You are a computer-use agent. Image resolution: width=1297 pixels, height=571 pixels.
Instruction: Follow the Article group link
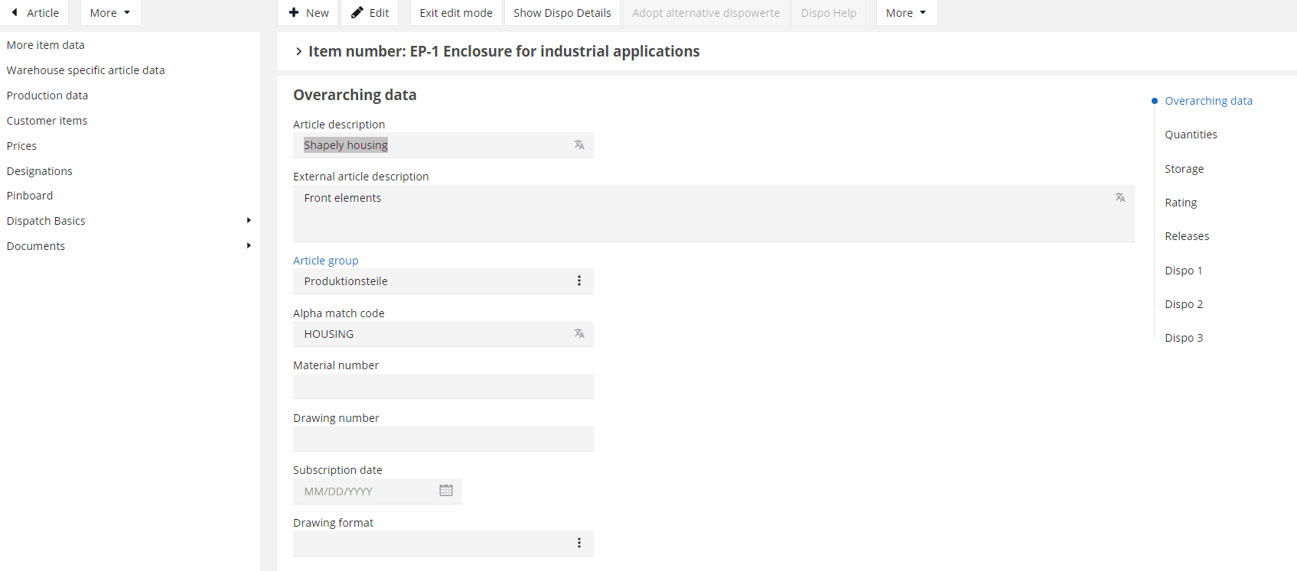pos(326,261)
